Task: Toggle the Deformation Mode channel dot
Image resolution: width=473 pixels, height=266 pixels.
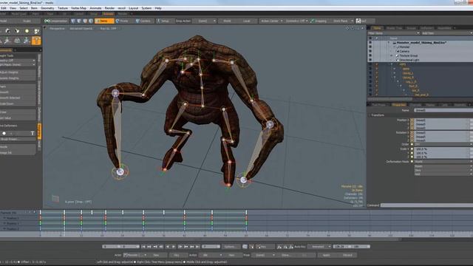Action: coord(412,162)
